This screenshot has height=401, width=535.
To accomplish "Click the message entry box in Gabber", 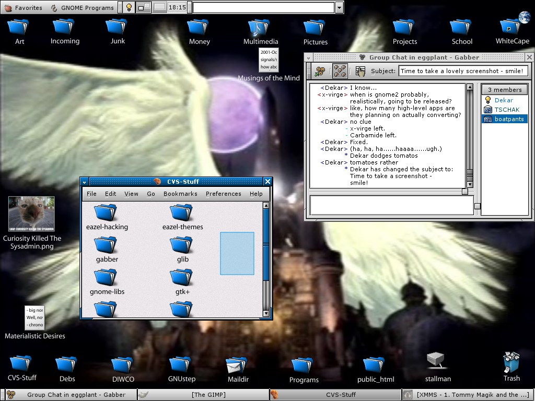I will point(391,205).
